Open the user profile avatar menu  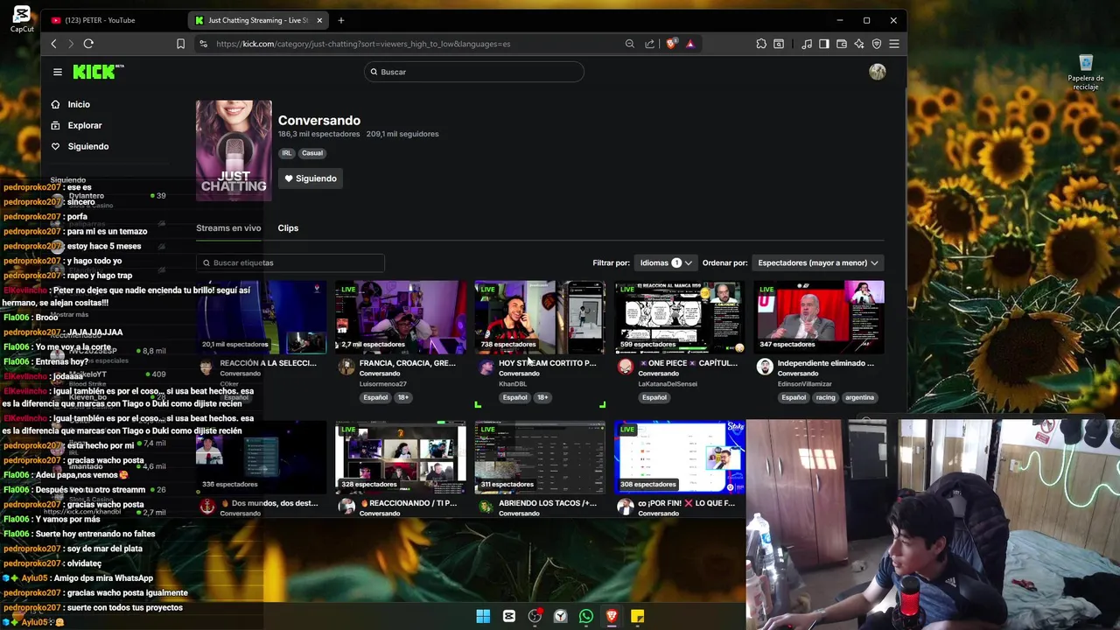[x=877, y=72]
